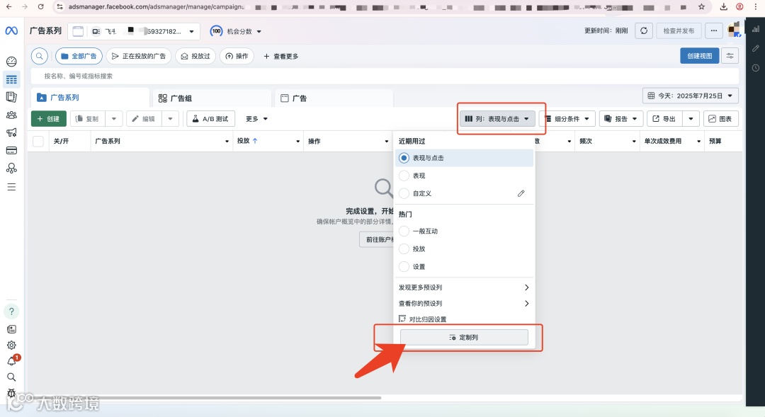
Task: Open ads reporting icon in sidebar
Action: (x=11, y=97)
